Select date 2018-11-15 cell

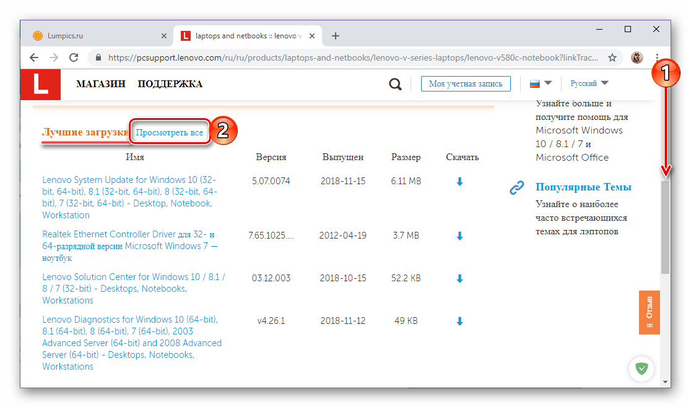point(343,181)
